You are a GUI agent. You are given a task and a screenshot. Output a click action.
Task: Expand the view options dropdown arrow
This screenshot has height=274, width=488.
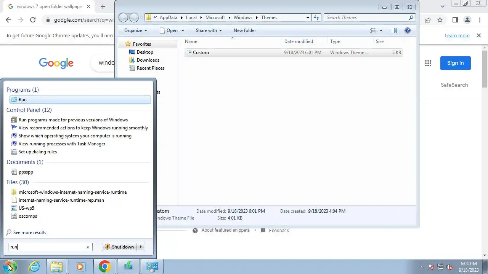pos(380,30)
